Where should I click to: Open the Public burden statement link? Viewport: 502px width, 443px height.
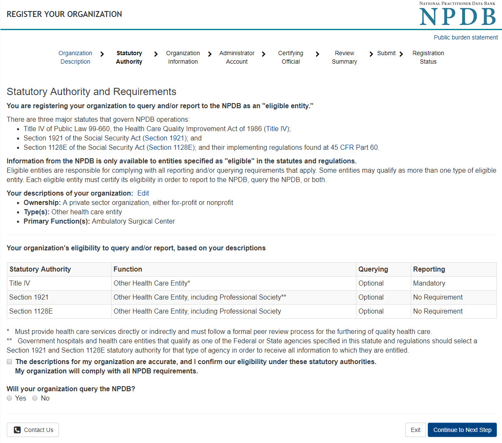pyautogui.click(x=466, y=37)
